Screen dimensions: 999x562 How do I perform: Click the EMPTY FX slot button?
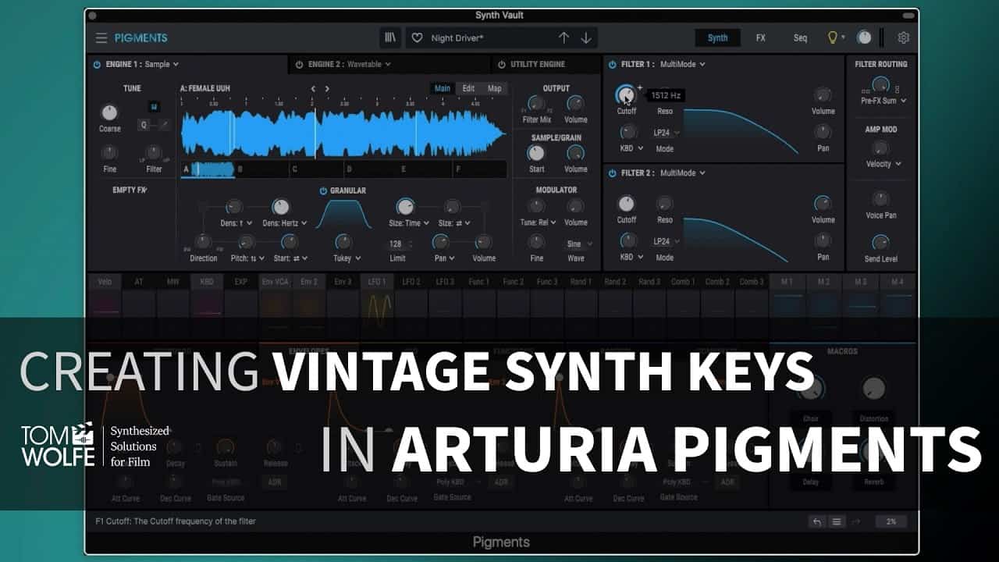click(130, 190)
